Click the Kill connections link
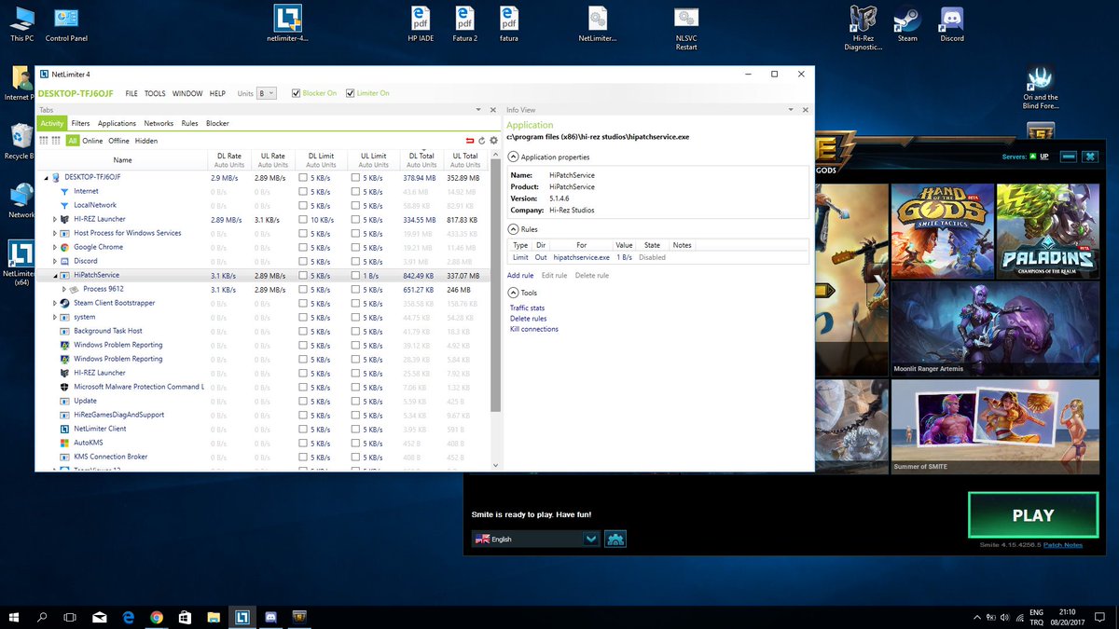Viewport: 1119px width, 629px height. tap(534, 329)
